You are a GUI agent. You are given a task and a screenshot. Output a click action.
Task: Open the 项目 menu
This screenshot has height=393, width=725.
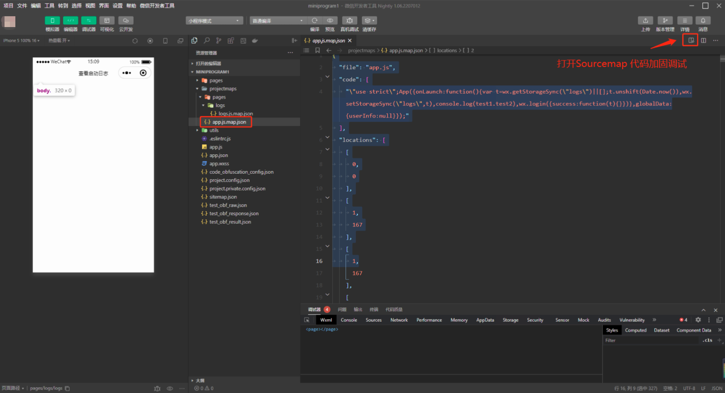9,6
